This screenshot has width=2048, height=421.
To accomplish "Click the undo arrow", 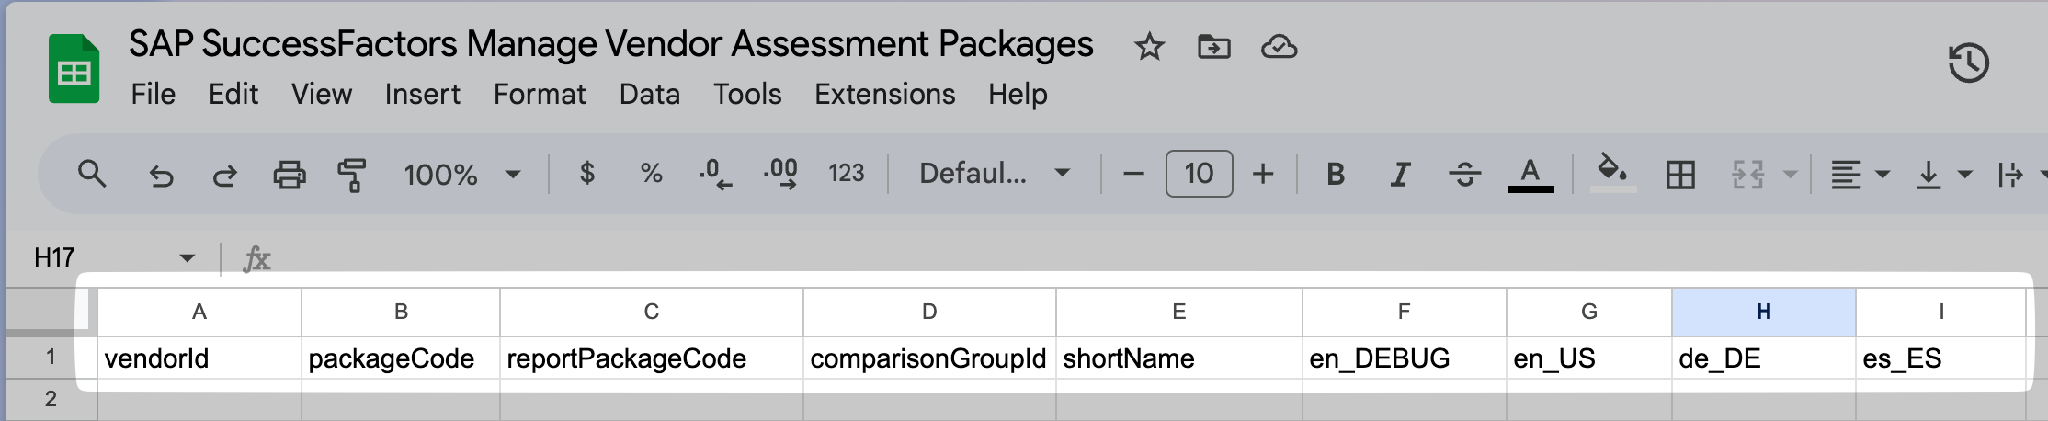I will 161,174.
